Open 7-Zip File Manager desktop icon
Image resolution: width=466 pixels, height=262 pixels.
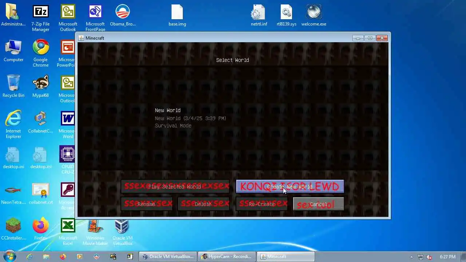coord(40,18)
